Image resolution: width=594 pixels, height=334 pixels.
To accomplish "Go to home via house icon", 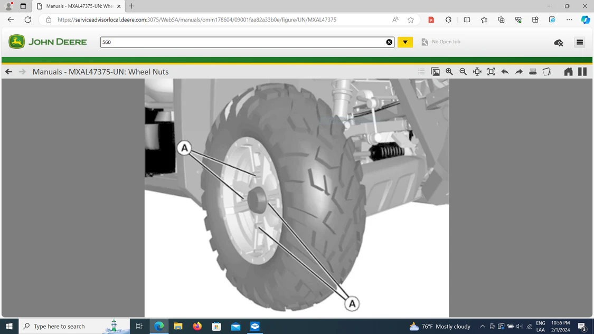I will coord(568,72).
